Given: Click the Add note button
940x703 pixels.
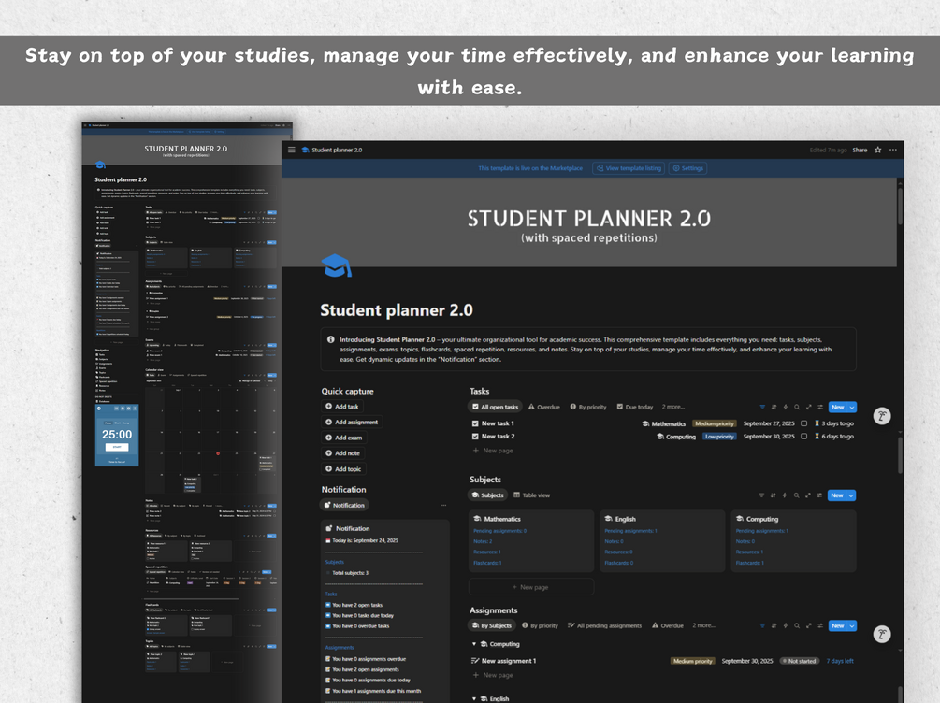Looking at the screenshot, I should (x=342, y=453).
